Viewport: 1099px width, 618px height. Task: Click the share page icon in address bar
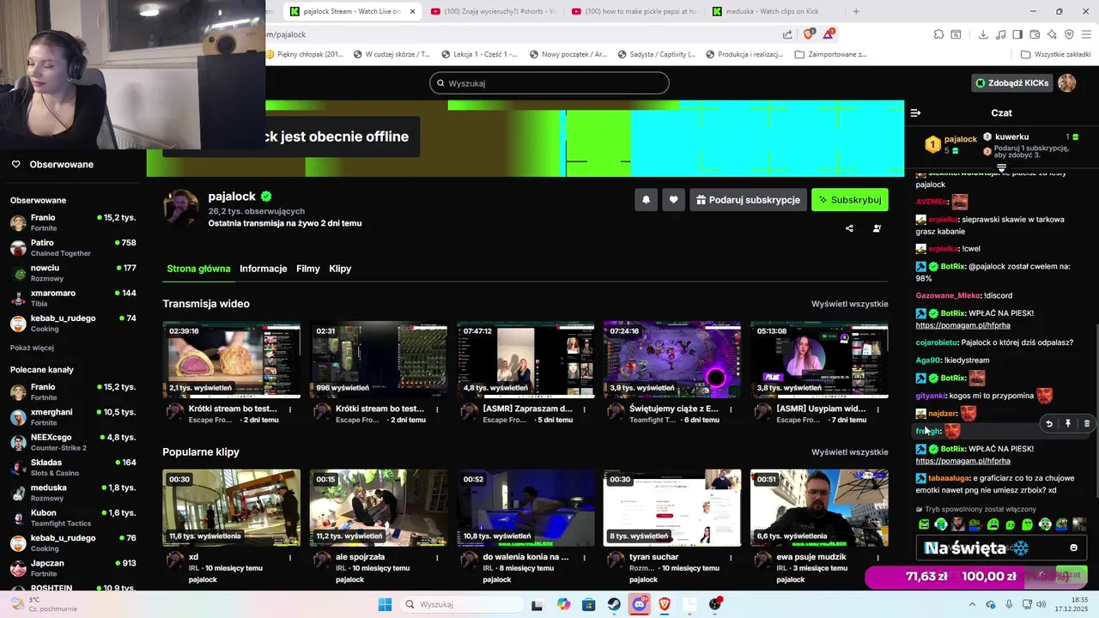coord(787,34)
